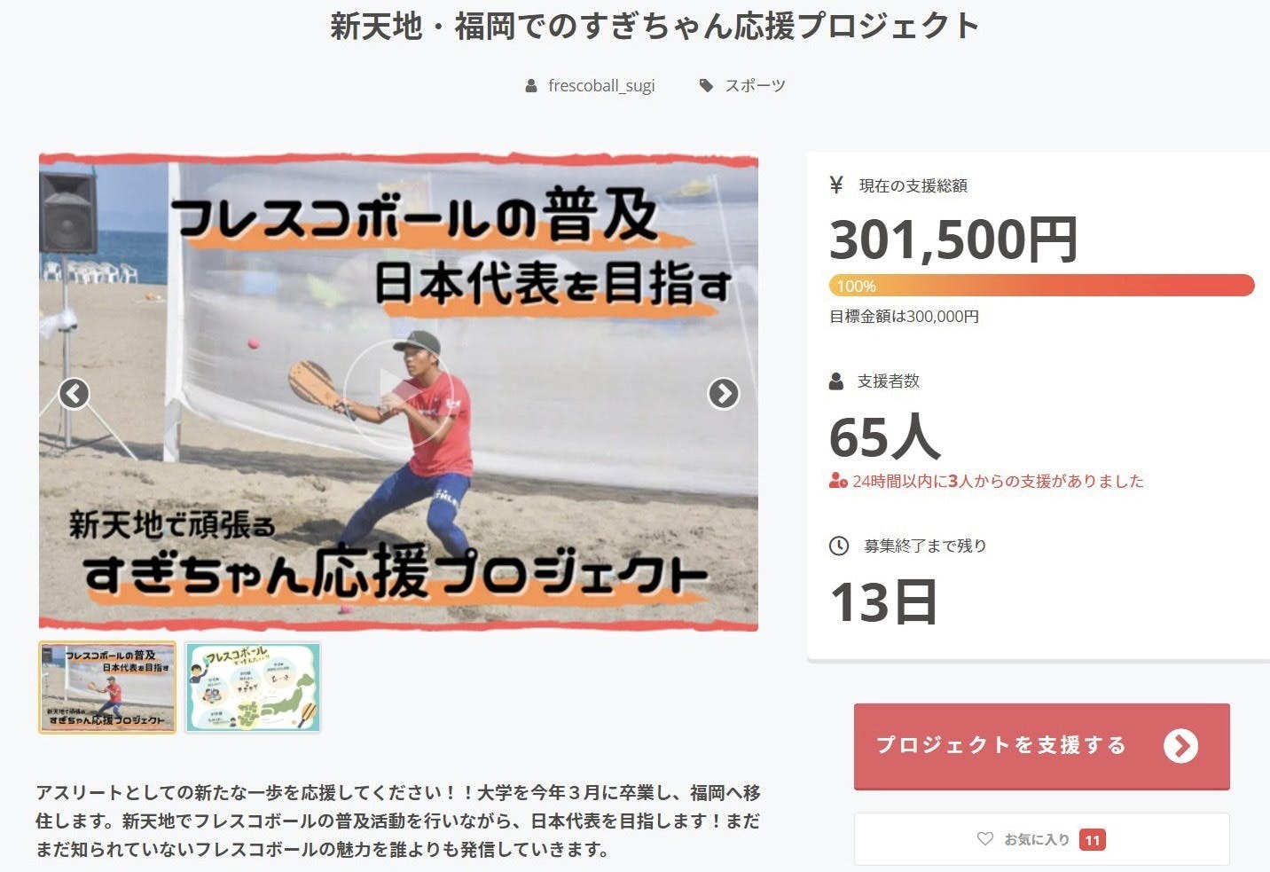Click the supporter icon beside 支援者数
The height and width of the screenshot is (872, 1270).
pos(835,381)
